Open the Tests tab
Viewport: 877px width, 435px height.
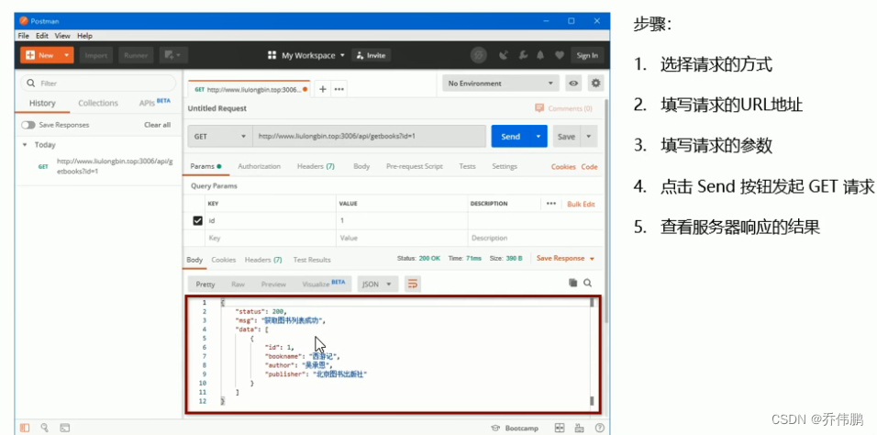tap(467, 166)
